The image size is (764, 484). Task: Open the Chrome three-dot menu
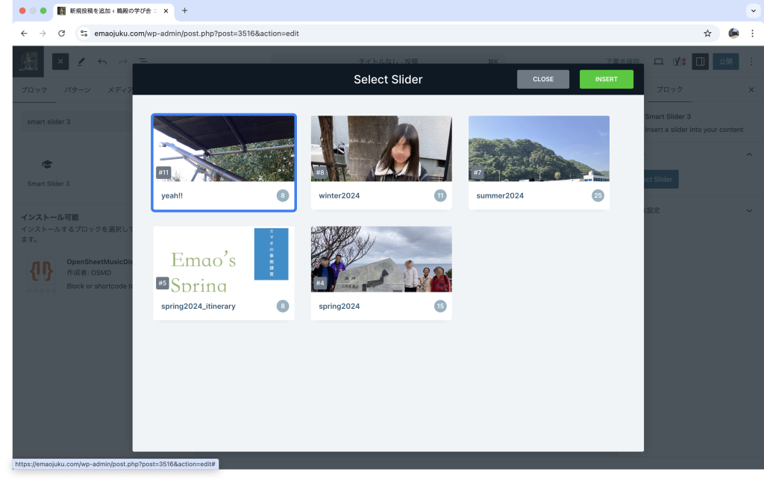752,34
